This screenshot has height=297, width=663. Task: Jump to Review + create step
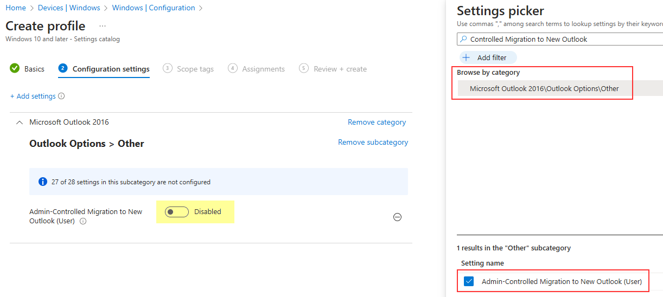pos(333,69)
